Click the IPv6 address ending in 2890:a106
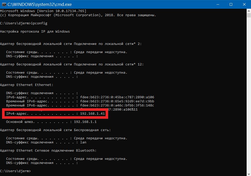Viewport: 251px width, 176px height. coord(117,97)
